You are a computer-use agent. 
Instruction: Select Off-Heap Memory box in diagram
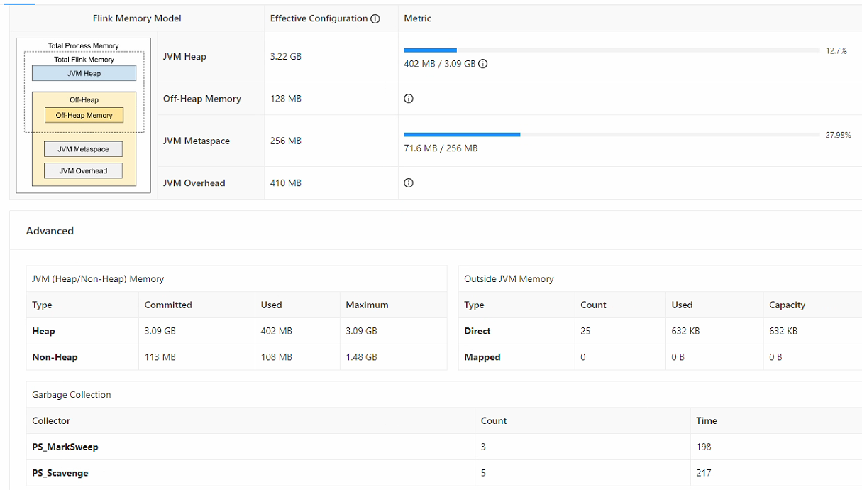coord(84,115)
